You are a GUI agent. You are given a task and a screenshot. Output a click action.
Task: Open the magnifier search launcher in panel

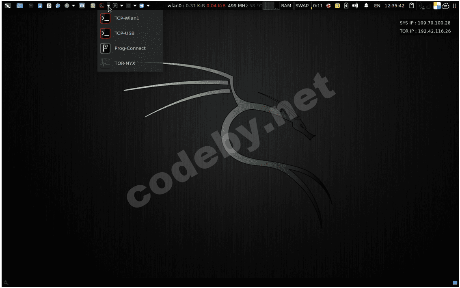click(x=49, y=6)
